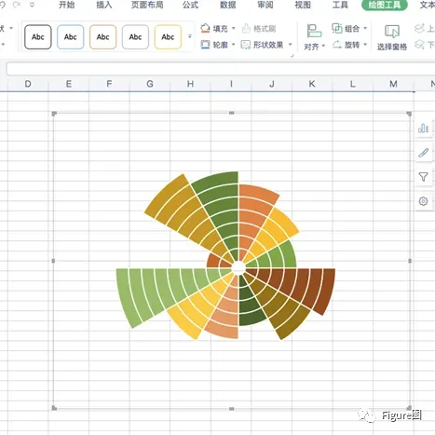
Task: Open the 轮廓 dropdown arrow
Action: 234,45
